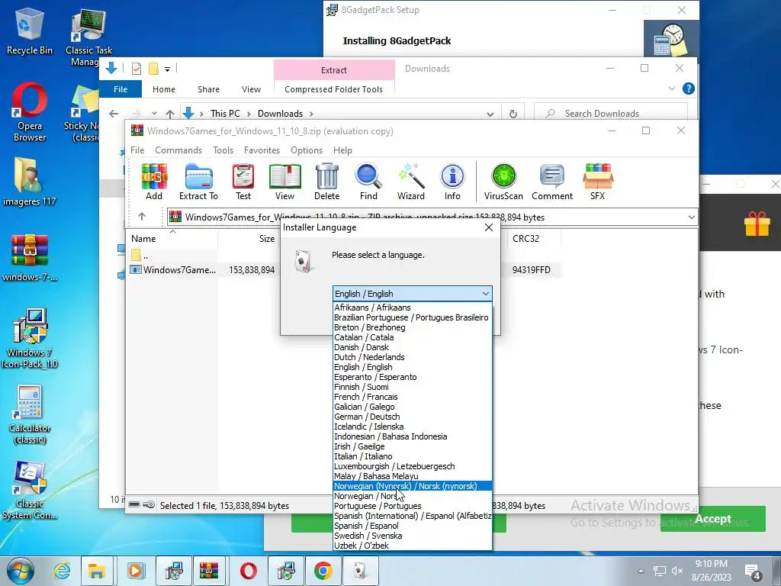The image size is (781, 586).
Task: Click the Delete trash icon in WinRAR
Action: [326, 182]
